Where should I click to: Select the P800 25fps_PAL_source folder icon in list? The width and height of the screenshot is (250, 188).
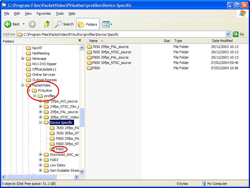pyautogui.click(x=89, y=57)
